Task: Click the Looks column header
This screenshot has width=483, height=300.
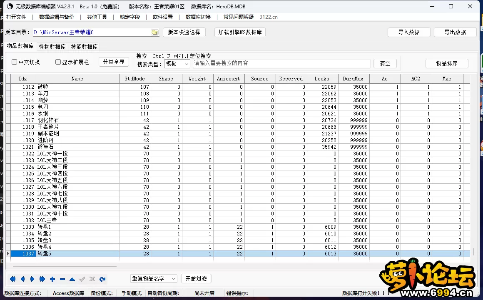Action: (322, 79)
